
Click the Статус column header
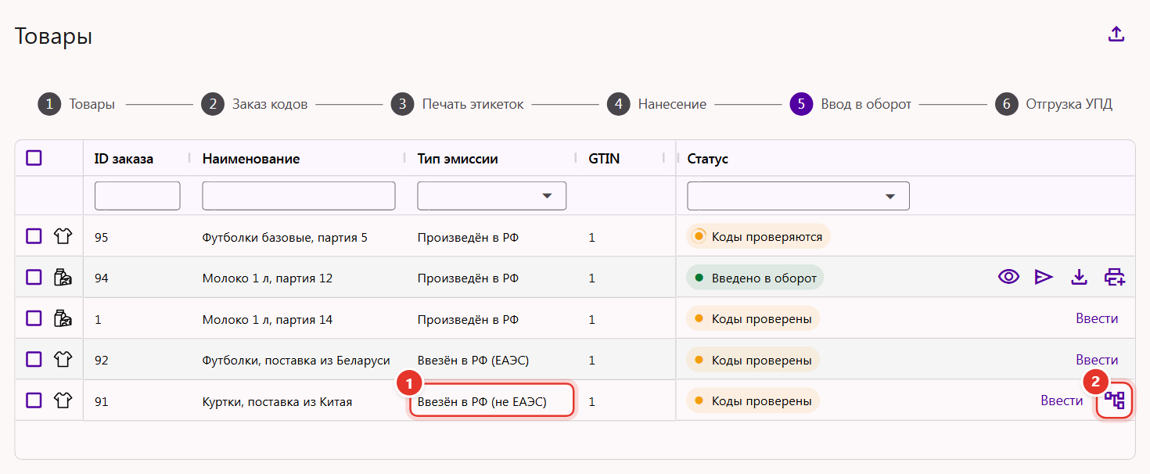[x=708, y=159]
